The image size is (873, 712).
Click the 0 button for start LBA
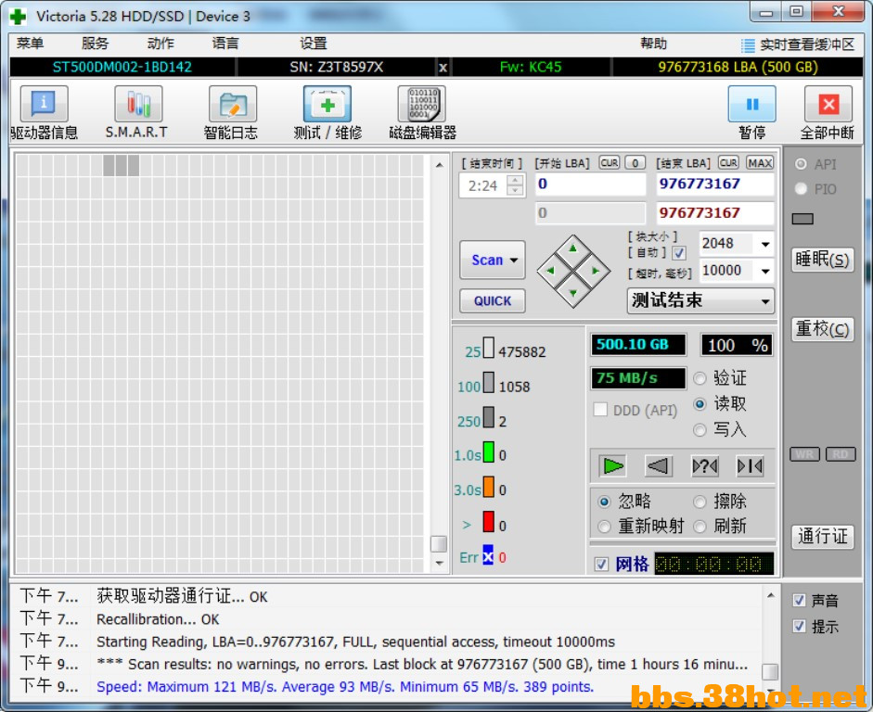[x=635, y=163]
